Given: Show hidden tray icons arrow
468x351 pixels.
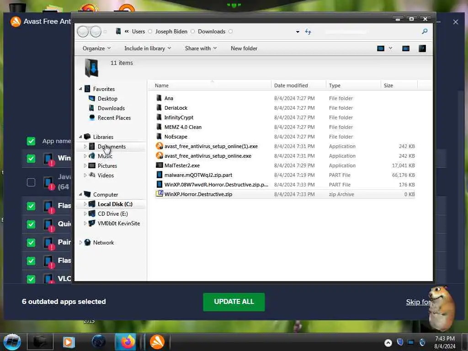Looking at the screenshot, I should [388, 343].
